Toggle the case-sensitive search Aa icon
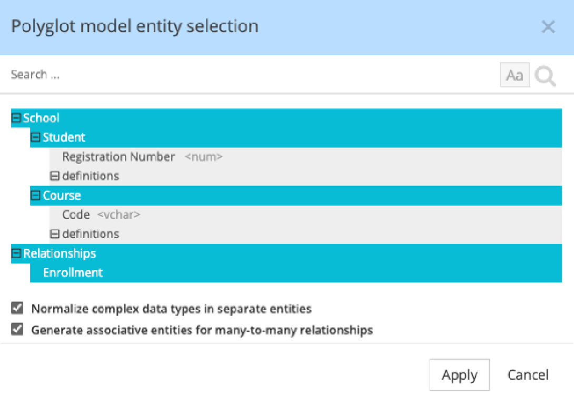Viewport: 574px width, 396px height. 514,75
